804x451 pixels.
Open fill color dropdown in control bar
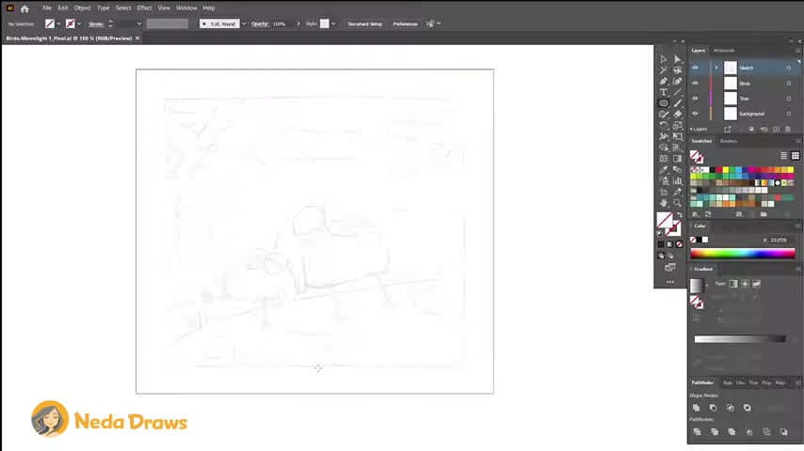(58, 24)
